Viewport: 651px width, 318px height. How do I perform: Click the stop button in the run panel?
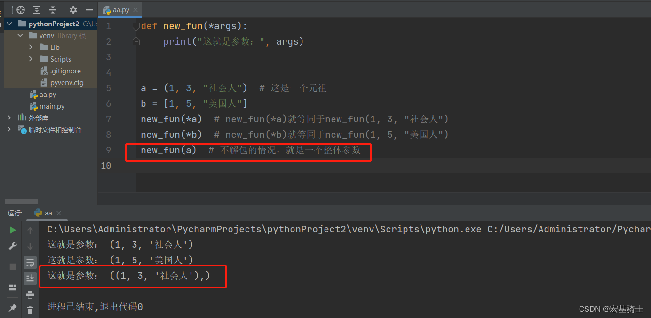point(13,266)
